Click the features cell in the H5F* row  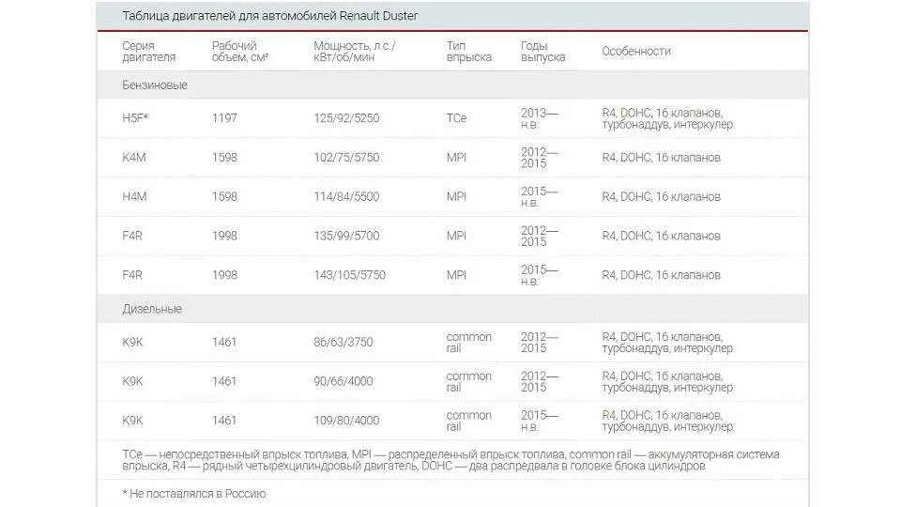click(x=667, y=118)
